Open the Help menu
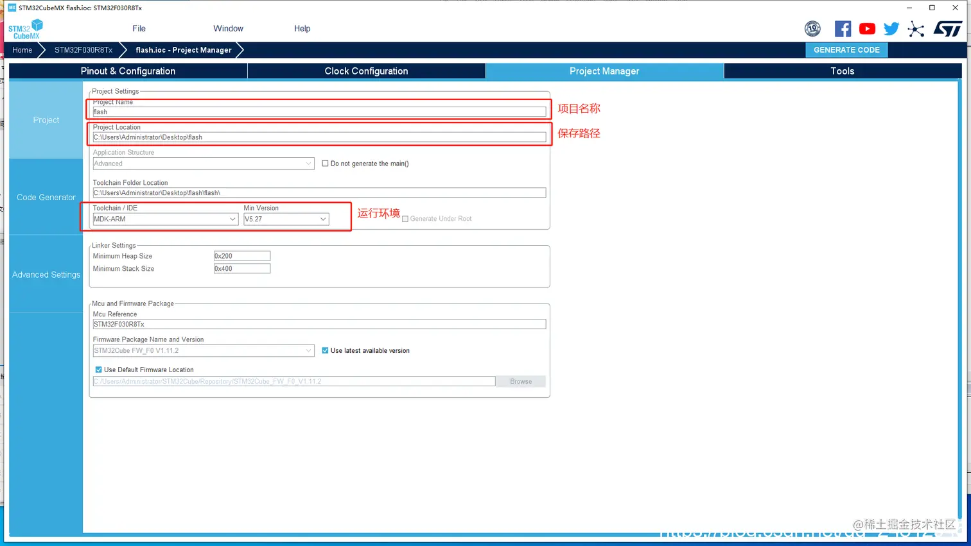The width and height of the screenshot is (971, 546). click(x=302, y=28)
